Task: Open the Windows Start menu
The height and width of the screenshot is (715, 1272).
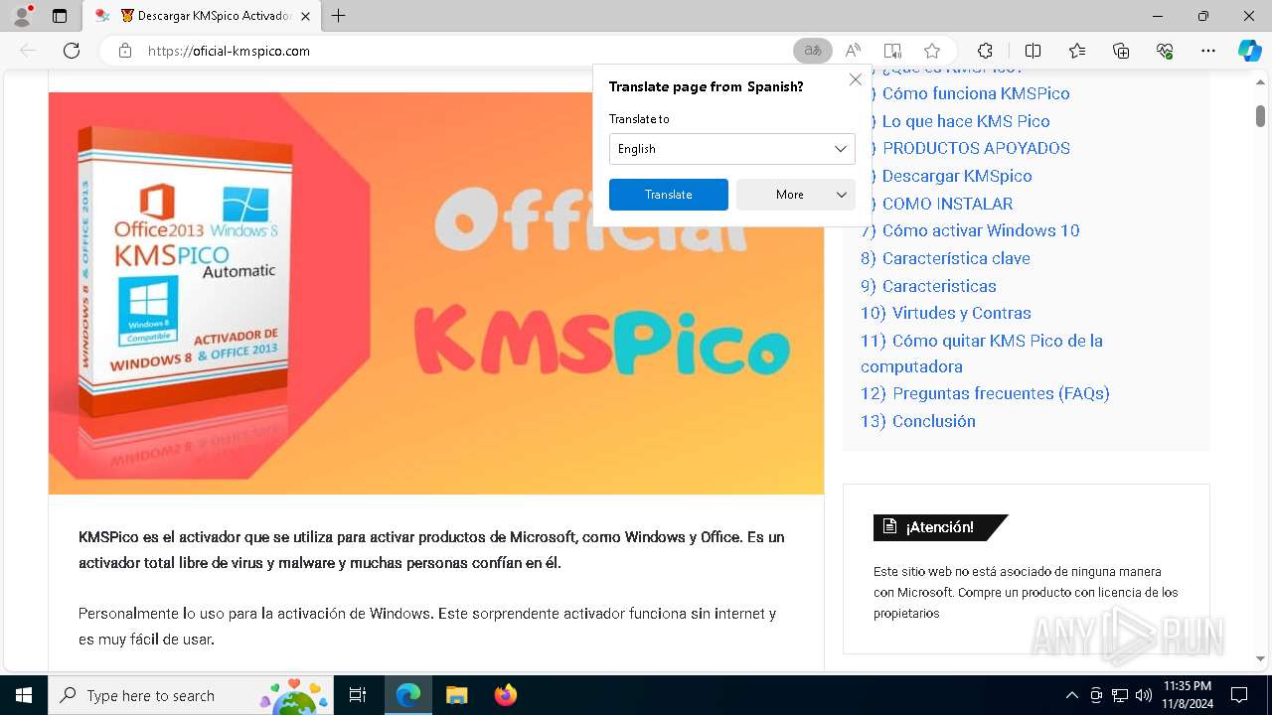Action: click(x=23, y=695)
